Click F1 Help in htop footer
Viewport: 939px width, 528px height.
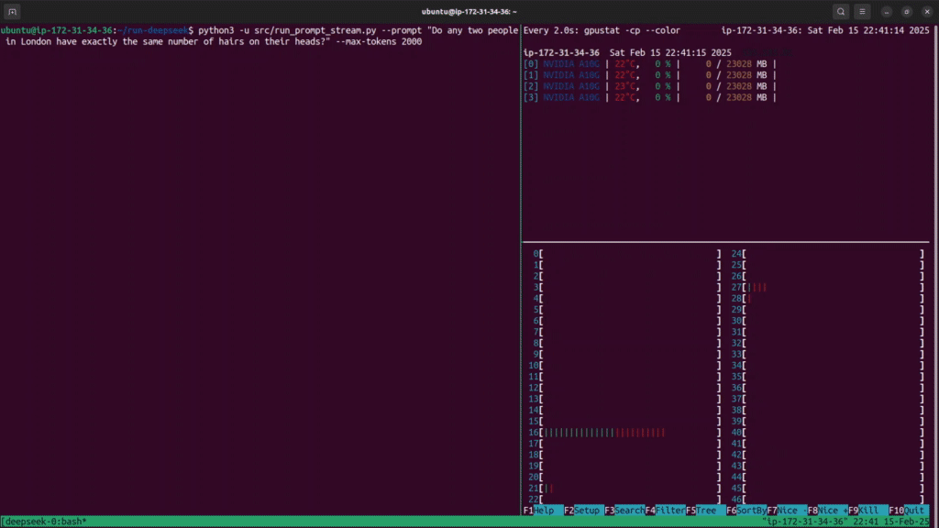[x=543, y=510]
